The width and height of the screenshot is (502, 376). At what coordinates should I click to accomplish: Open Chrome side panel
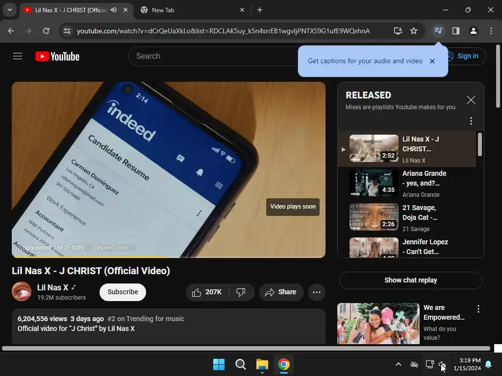[455, 31]
